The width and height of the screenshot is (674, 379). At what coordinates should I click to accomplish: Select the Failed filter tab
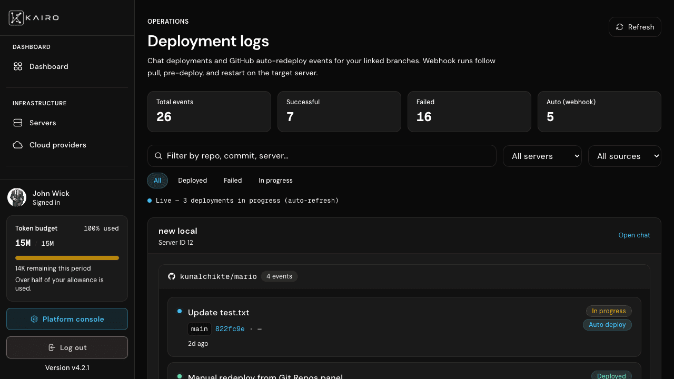(233, 181)
